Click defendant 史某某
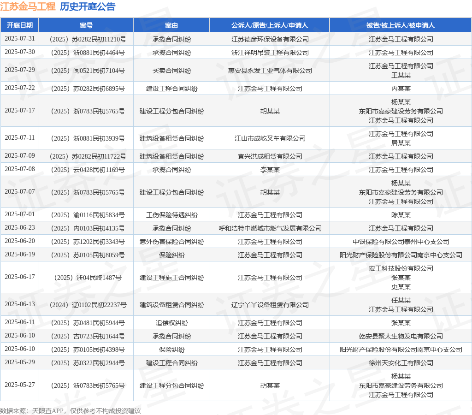Screen dimensions: 472x415 pyautogui.click(x=401, y=287)
